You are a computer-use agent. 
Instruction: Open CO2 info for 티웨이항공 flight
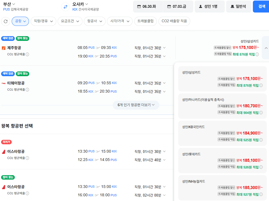pos(27,90)
